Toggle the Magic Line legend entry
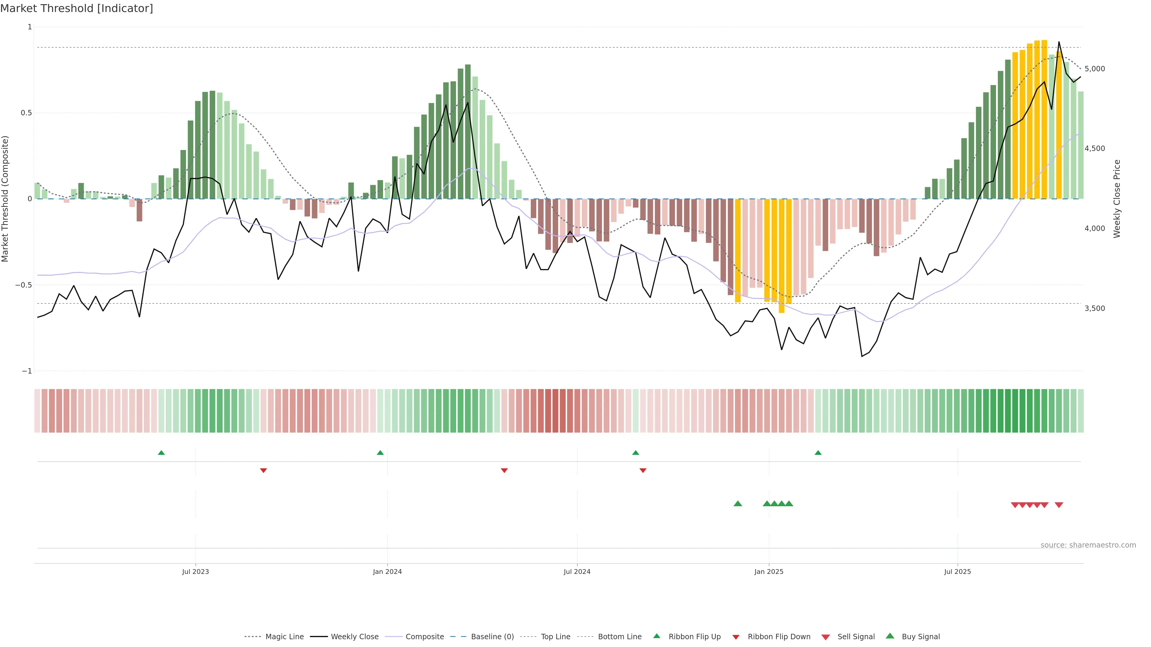 284,637
